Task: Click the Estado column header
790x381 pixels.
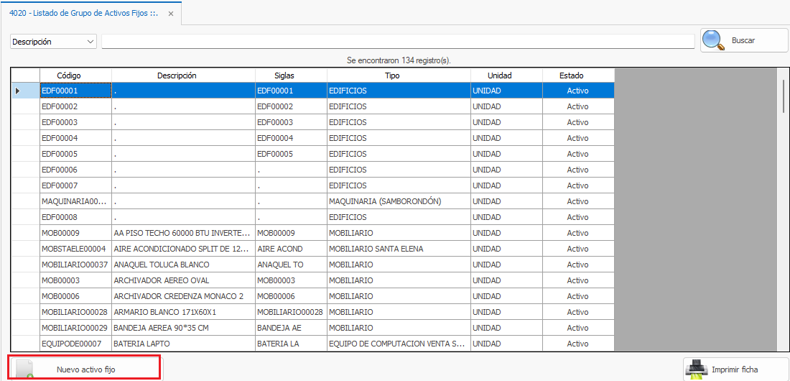Action: coord(571,75)
